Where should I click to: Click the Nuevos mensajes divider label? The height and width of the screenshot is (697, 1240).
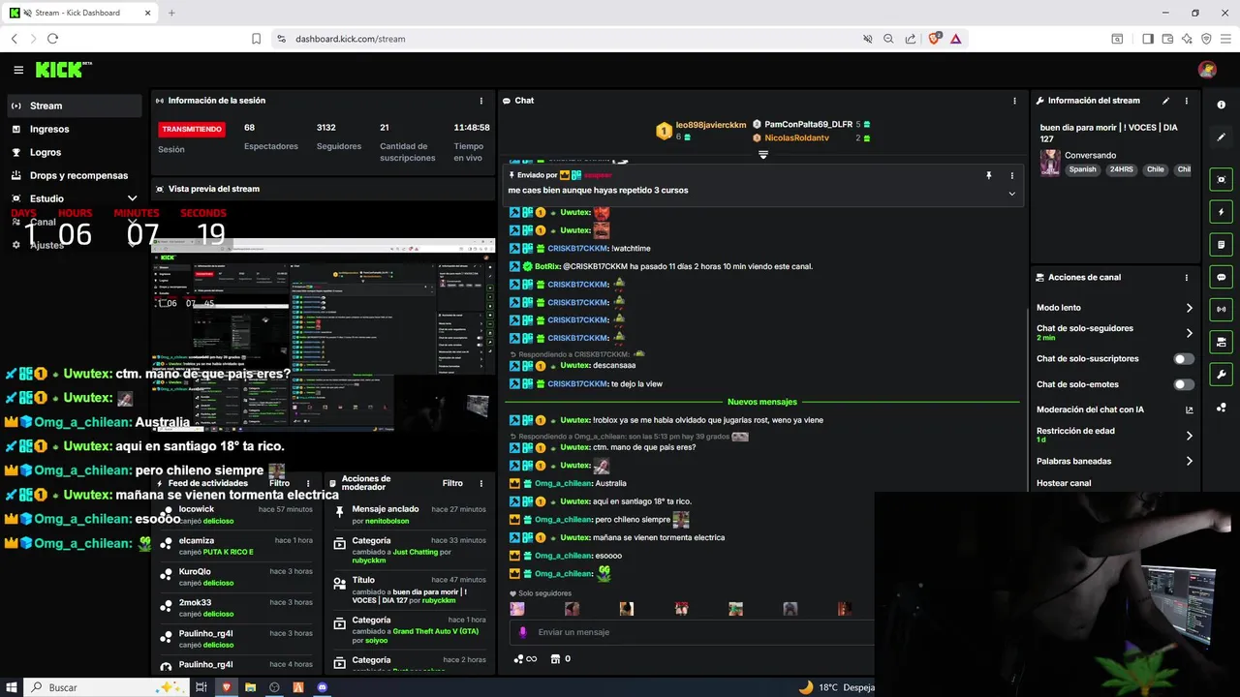pos(762,402)
